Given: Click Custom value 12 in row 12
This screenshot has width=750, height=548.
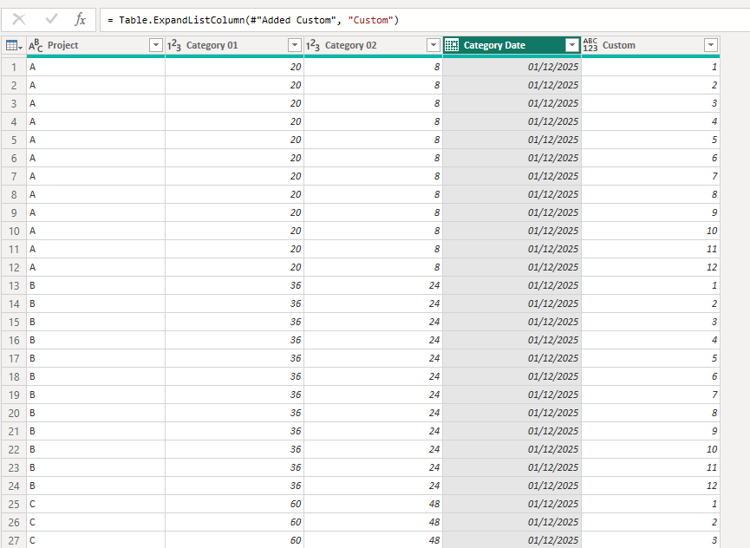Looking at the screenshot, I should tap(650, 268).
